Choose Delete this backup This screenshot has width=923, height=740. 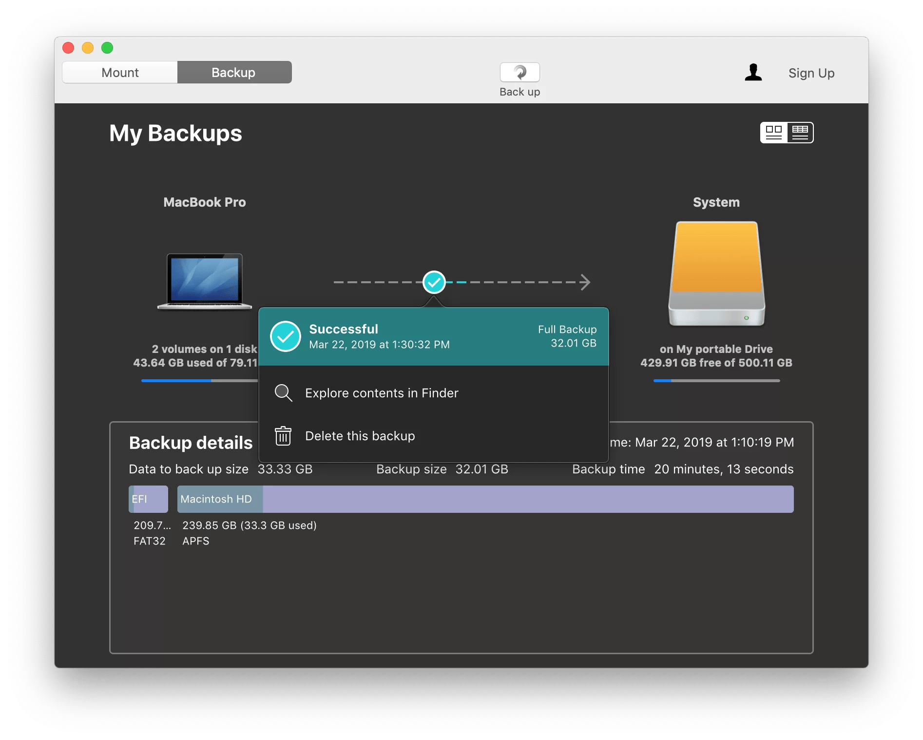(x=360, y=436)
